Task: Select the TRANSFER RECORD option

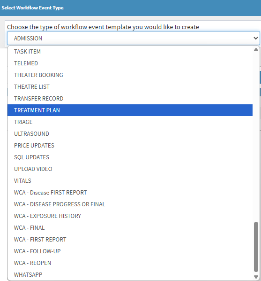Action: [130, 99]
